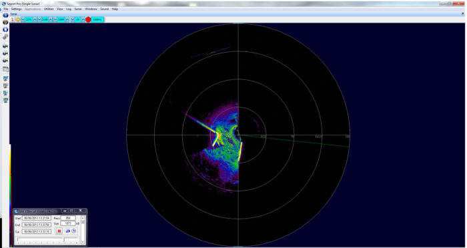Click the log replay position slider

click(47, 239)
